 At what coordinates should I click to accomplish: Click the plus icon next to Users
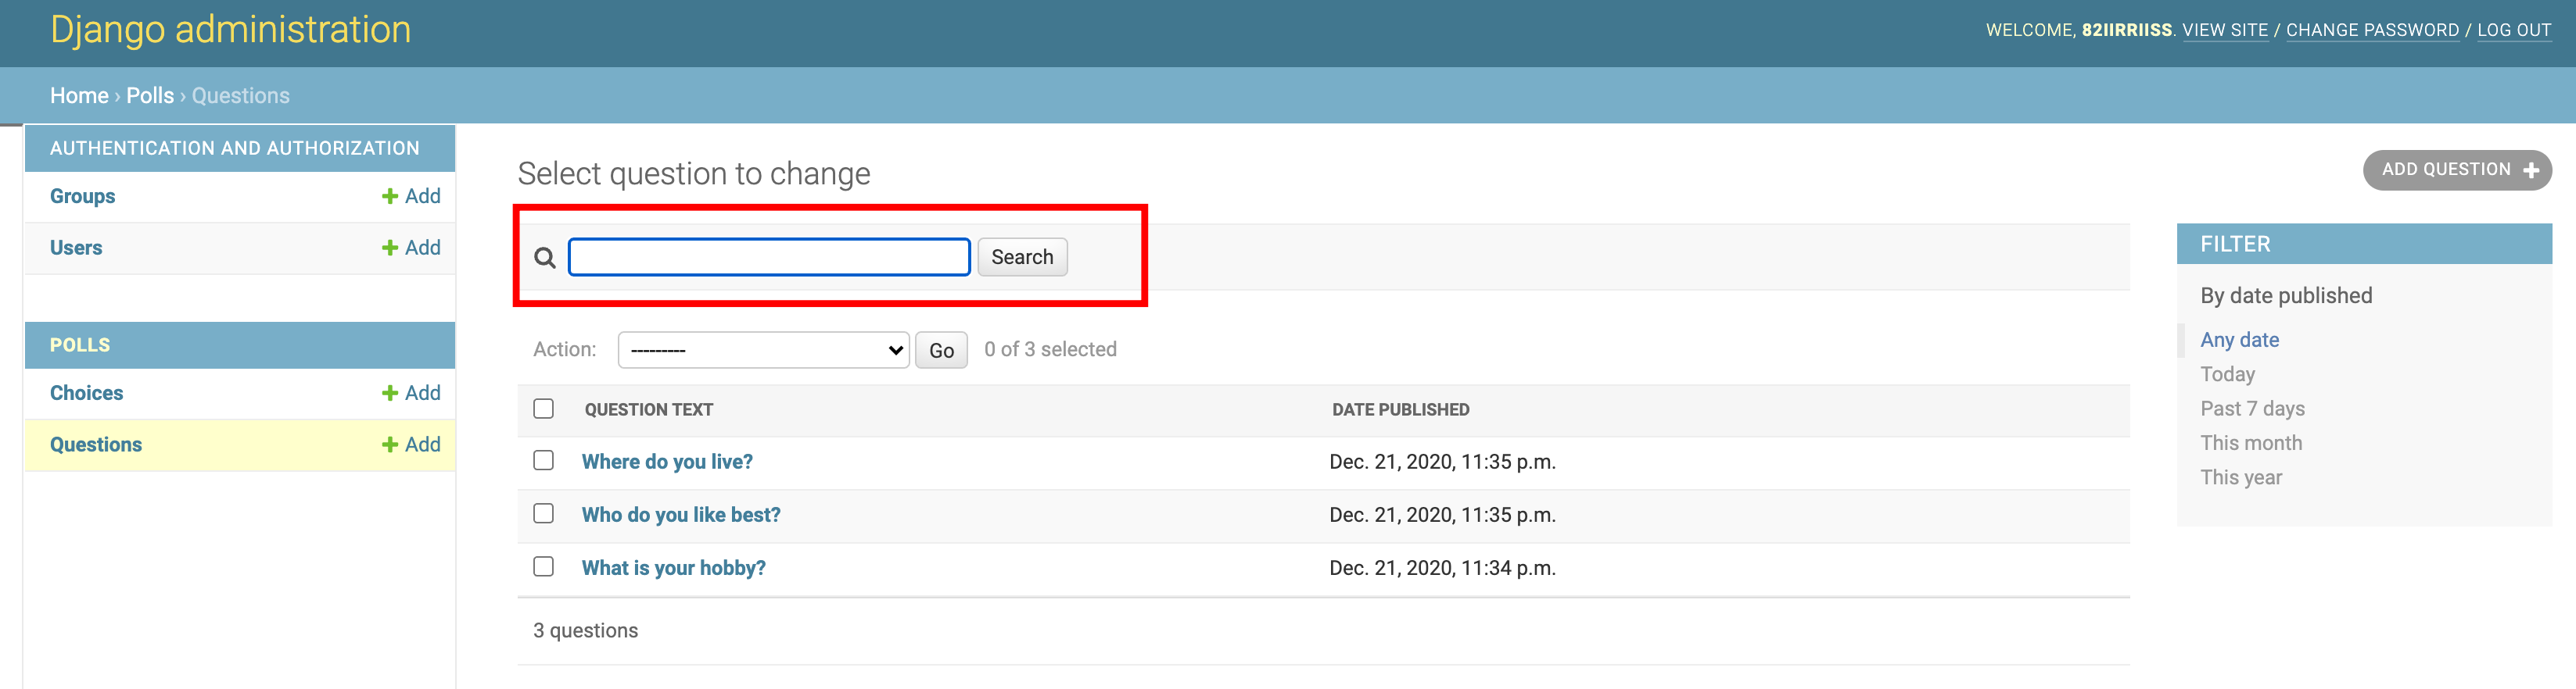click(x=390, y=248)
